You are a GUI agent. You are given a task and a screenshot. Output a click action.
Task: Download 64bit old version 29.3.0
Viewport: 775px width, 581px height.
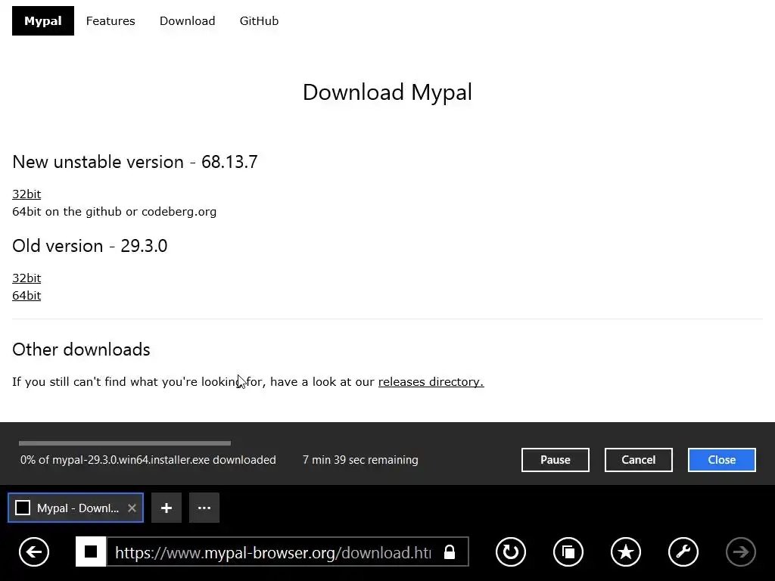pyautogui.click(x=26, y=296)
